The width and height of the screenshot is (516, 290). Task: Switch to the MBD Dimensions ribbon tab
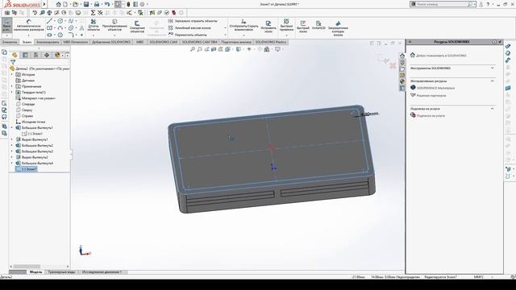[x=75, y=42]
